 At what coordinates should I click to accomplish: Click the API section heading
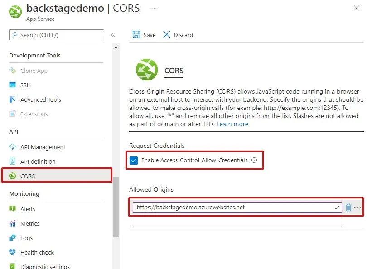point(14,132)
